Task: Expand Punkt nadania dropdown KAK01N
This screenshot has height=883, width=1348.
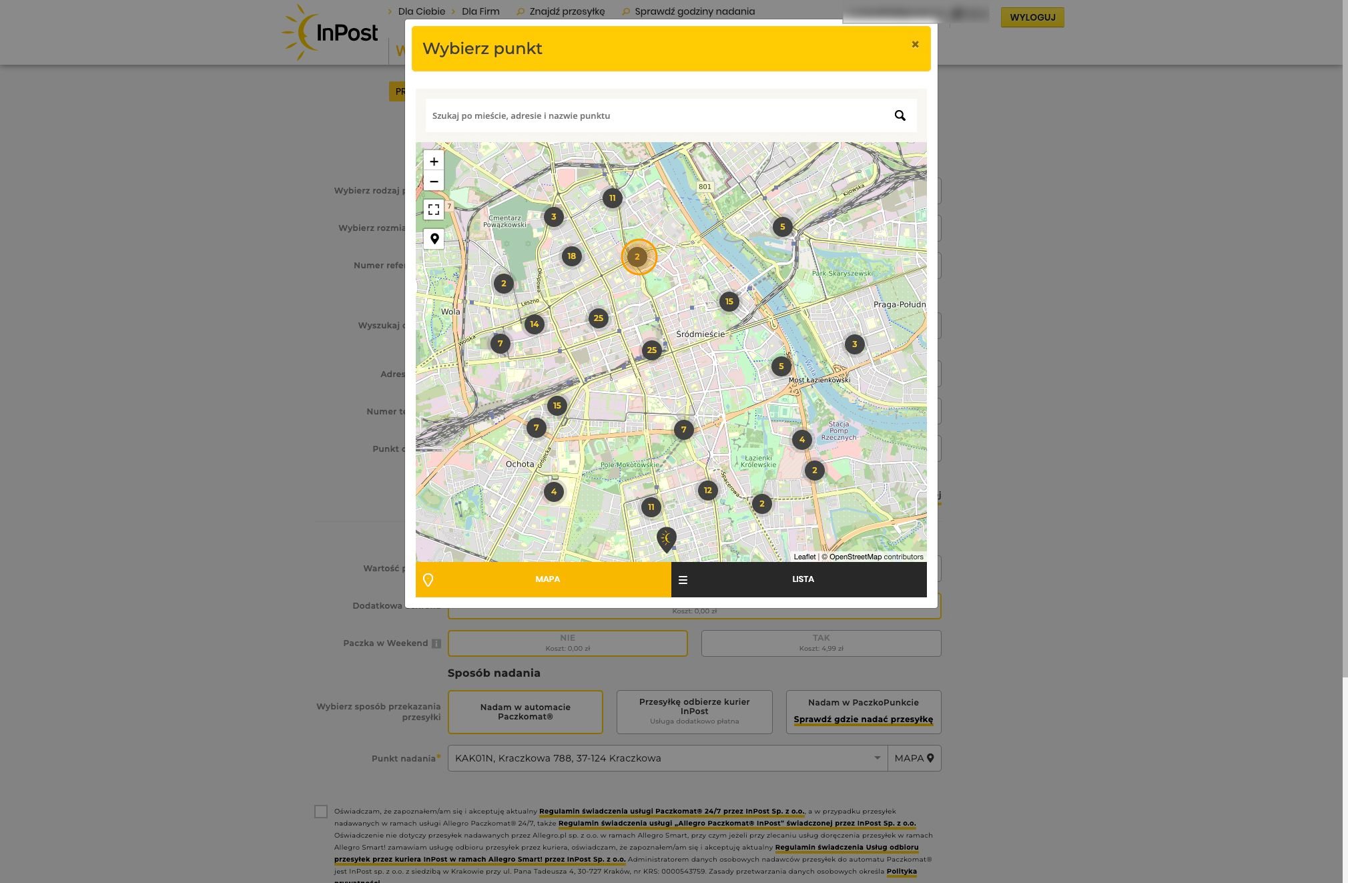Action: click(668, 758)
